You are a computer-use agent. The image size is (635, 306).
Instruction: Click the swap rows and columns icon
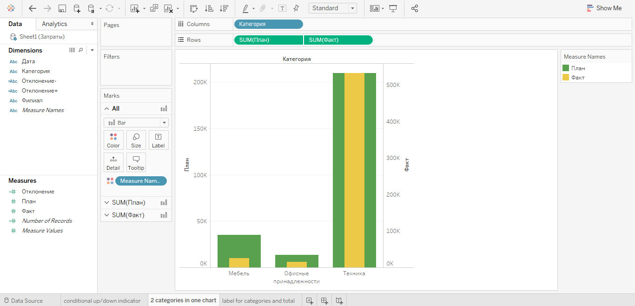click(x=194, y=8)
